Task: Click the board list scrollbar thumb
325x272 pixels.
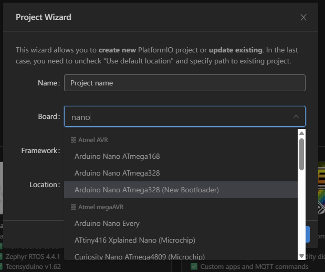Action: (301, 154)
